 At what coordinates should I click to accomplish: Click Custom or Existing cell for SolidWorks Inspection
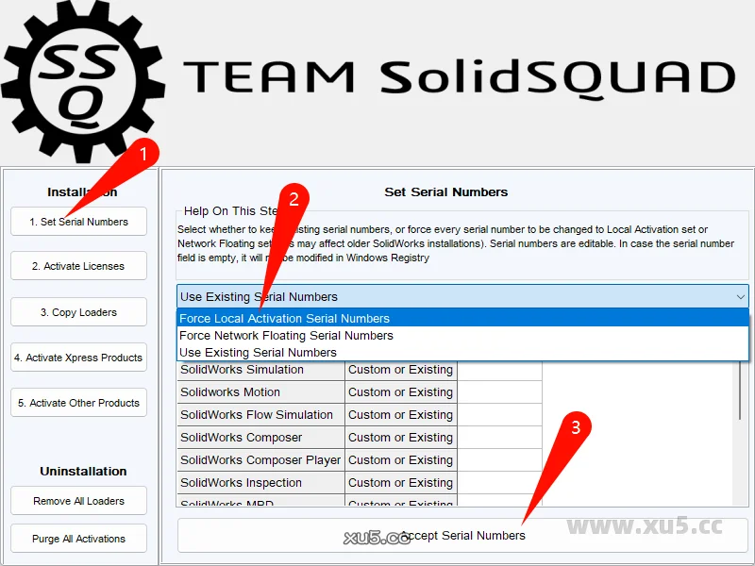(x=400, y=483)
